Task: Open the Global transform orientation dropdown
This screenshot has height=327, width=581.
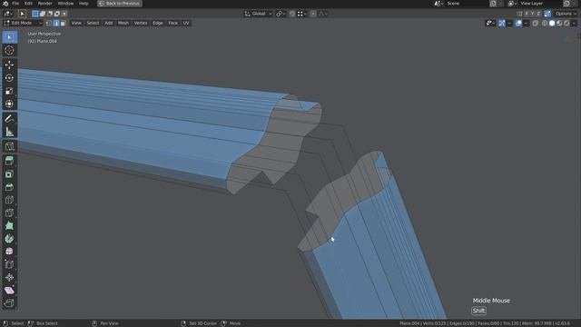Action: [259, 14]
